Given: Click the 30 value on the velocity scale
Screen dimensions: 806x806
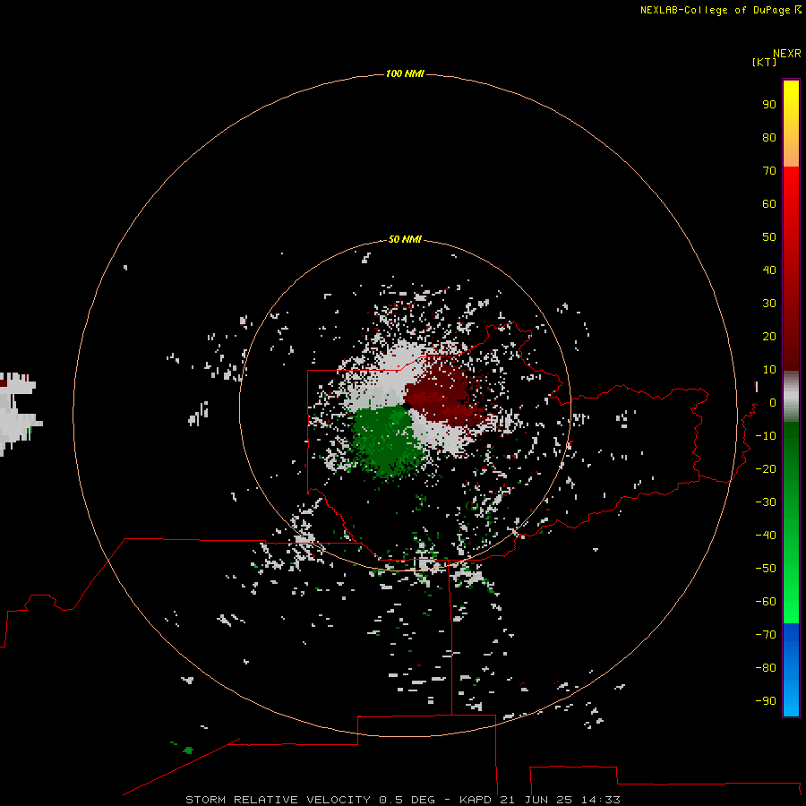Looking at the screenshot, I should (769, 304).
